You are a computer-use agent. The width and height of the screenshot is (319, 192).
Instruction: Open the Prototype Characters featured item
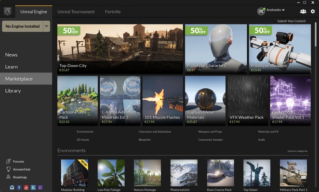point(216,49)
